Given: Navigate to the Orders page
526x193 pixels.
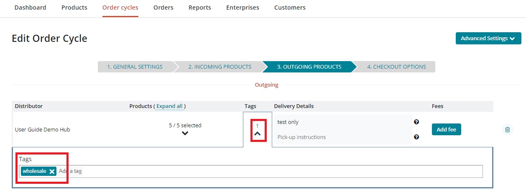Looking at the screenshot, I should [x=163, y=8].
